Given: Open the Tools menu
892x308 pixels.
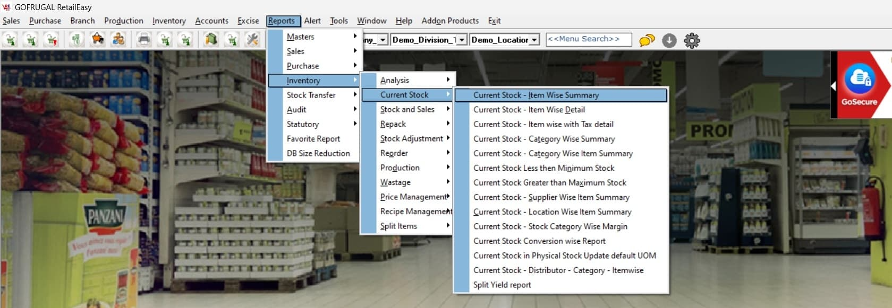Looking at the screenshot, I should pos(339,21).
